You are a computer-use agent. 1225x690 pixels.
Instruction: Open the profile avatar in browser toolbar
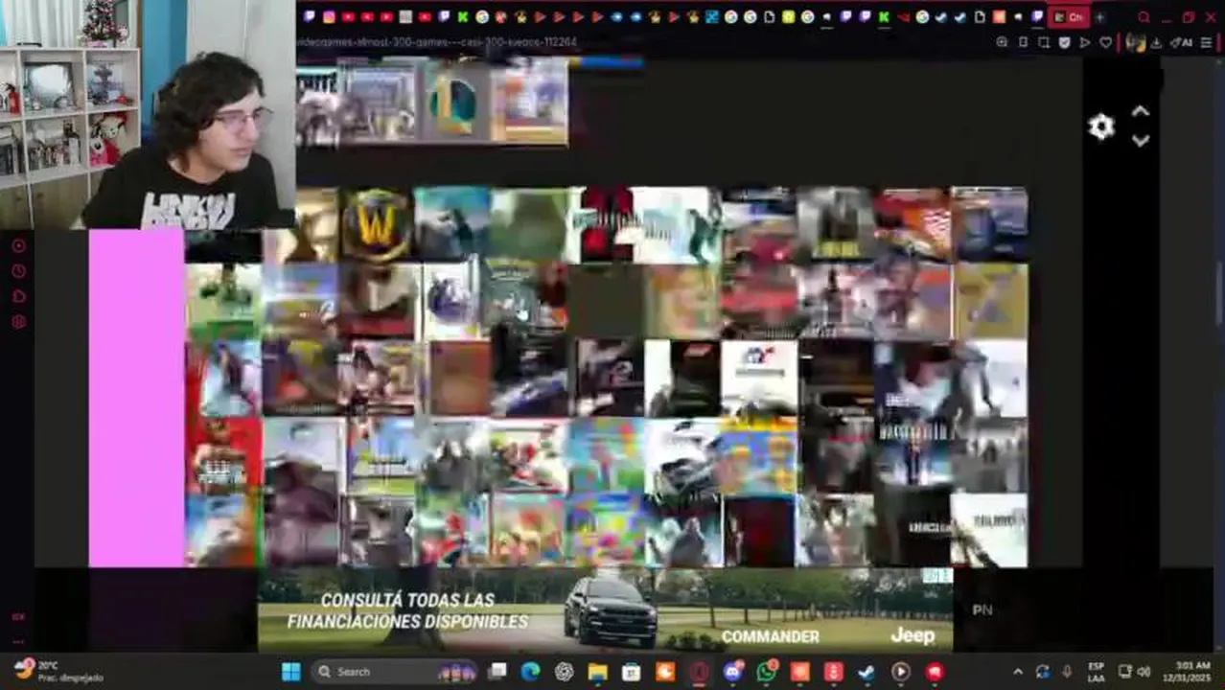(x=1136, y=42)
